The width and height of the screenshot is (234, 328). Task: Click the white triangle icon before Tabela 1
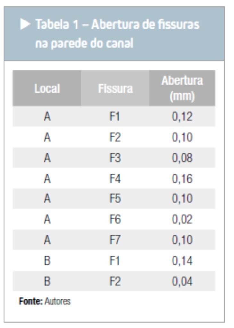[x=26, y=24]
